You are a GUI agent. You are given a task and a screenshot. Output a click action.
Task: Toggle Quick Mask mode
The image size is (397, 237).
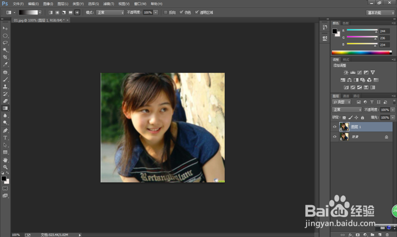[5, 189]
